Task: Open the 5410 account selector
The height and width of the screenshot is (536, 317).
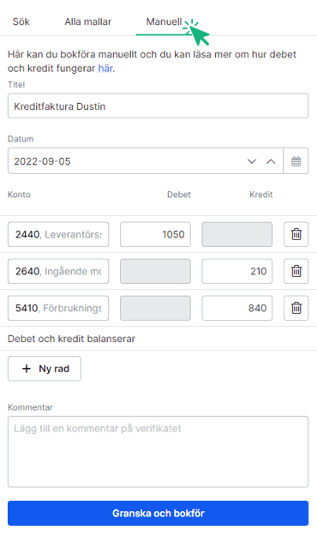Action: point(58,309)
